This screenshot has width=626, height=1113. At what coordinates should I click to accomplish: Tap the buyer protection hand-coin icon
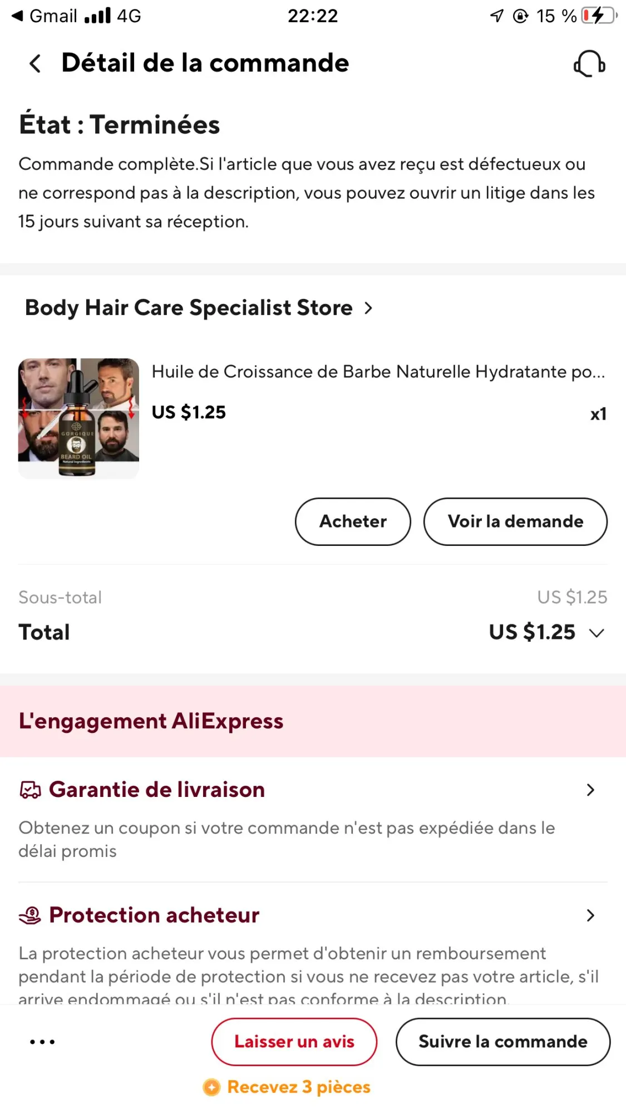(x=30, y=915)
